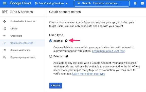Viewport: 146px width, 92px height.
Task: Click the Library icon in the sidebar
Action: [x=5, y=28]
